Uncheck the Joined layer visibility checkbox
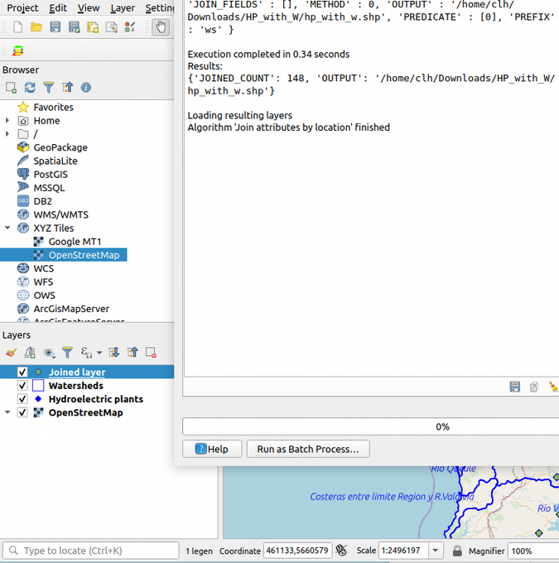Screen dimensions: 559x563 coord(22,373)
